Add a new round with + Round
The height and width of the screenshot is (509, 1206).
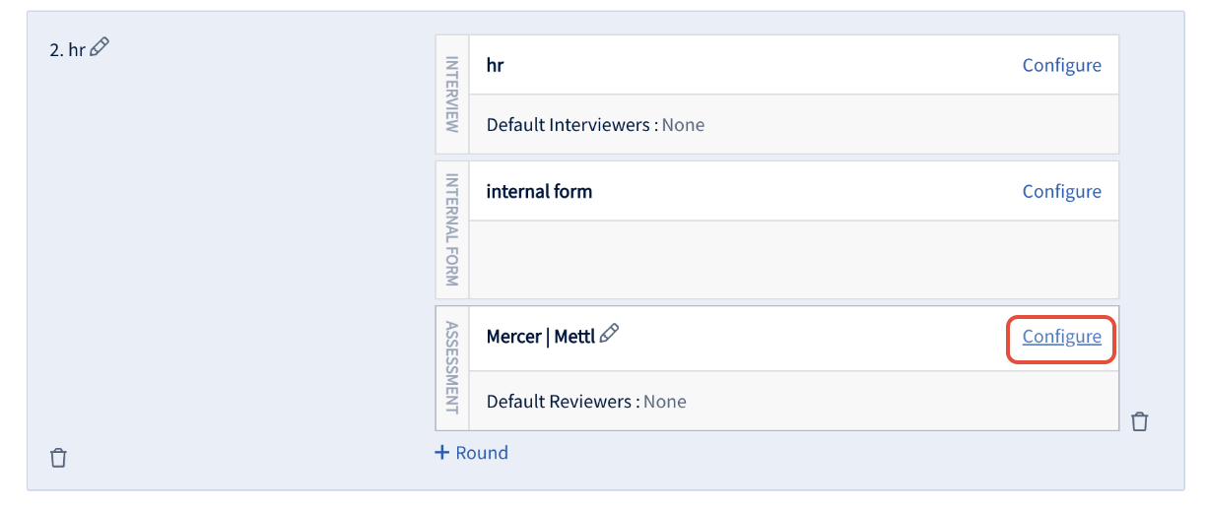point(472,453)
